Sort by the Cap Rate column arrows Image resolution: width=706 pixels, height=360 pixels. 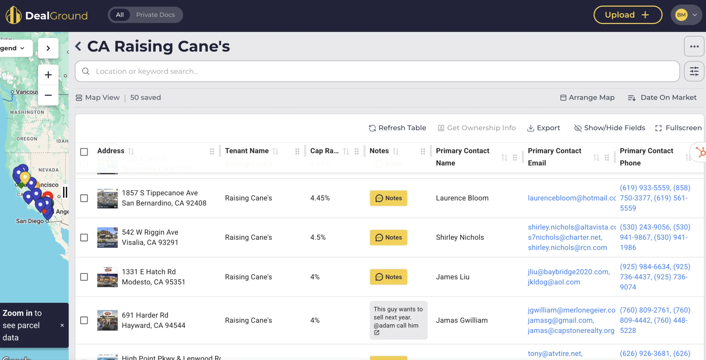(346, 151)
